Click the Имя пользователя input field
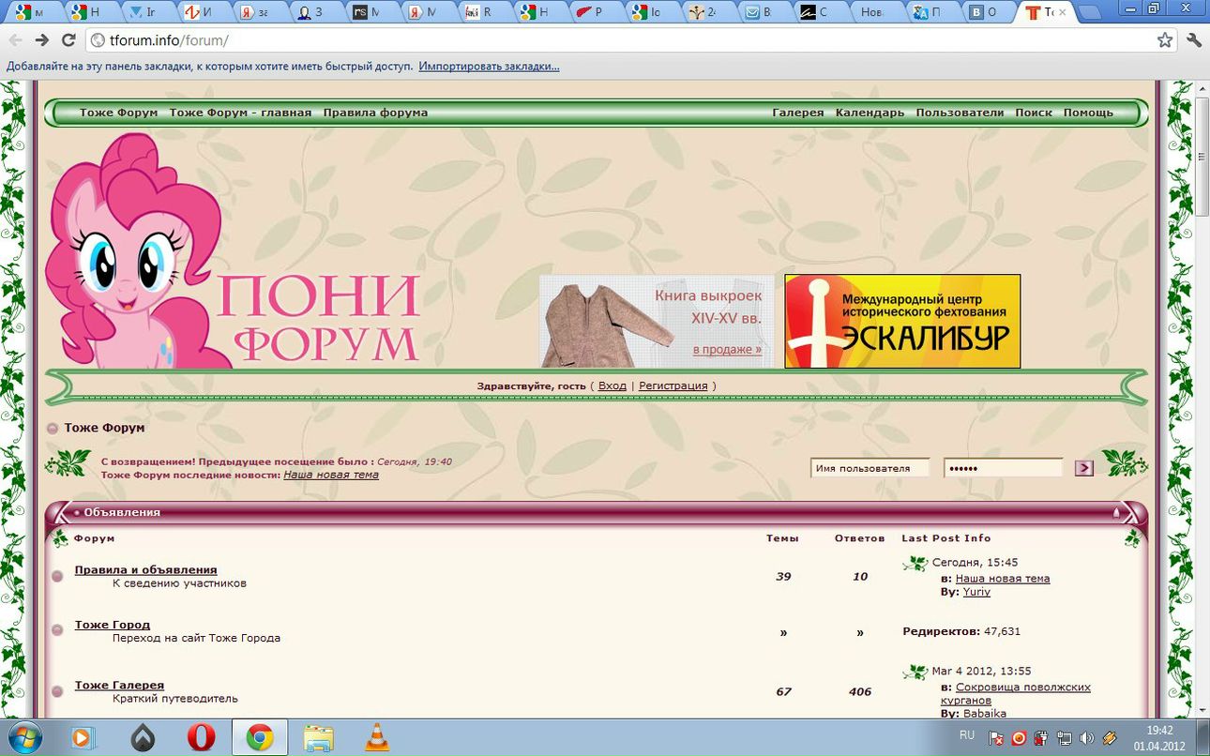Screen dimensions: 1210x756 [870, 468]
